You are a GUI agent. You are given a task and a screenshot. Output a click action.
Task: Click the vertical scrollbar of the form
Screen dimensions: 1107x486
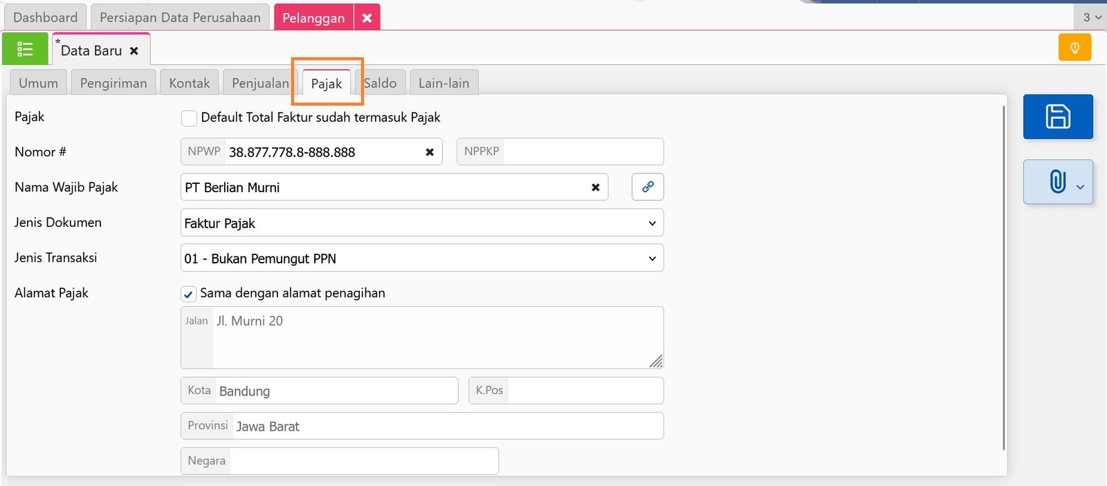coord(1003,277)
